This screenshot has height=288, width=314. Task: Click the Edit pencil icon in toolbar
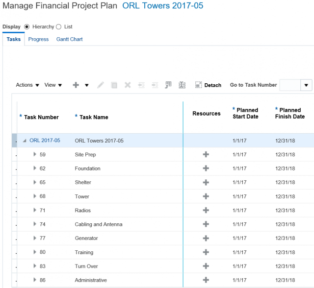click(101, 85)
